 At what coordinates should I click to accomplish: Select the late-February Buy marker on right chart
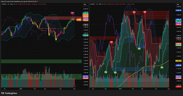pos(139,49)
